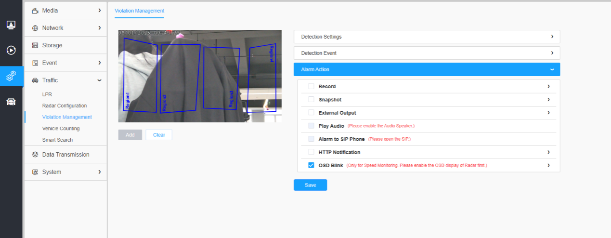Open the Storage menu item
This screenshot has width=611, height=238.
tap(65, 45)
